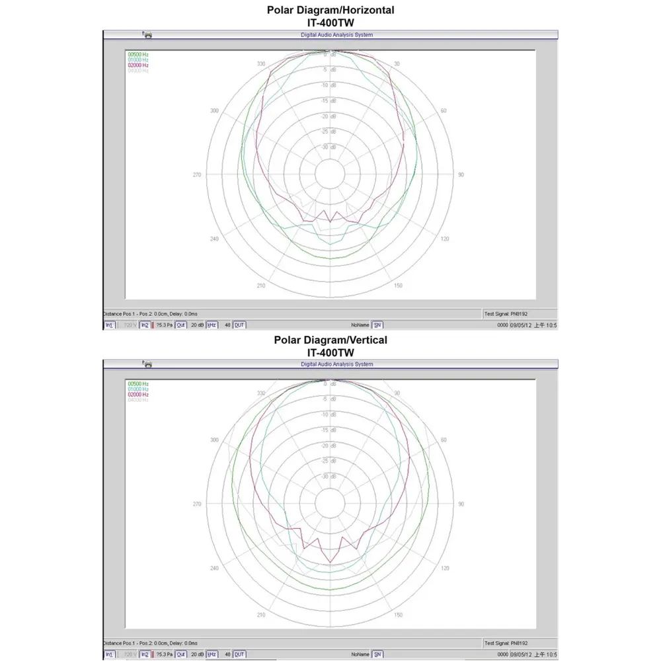661x661 pixels.
Task: Click the print icon above the vertical diagram
Action: pyautogui.click(x=148, y=364)
